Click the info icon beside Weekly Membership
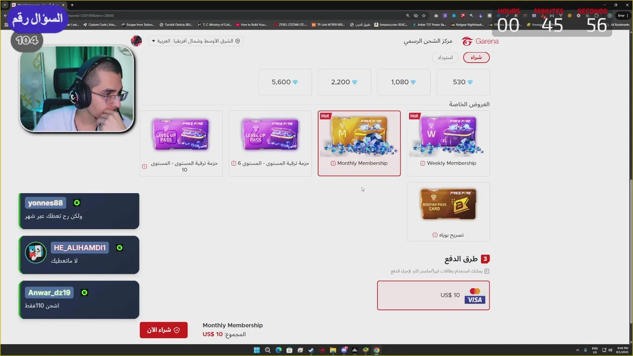The image size is (633, 356). (422, 163)
